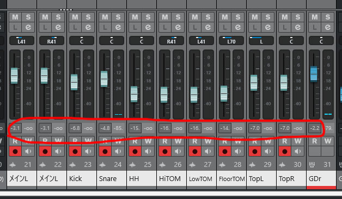Select the LowTOM channel name label
Image resolution: width=342 pixels, height=199 pixels.
[201, 178]
